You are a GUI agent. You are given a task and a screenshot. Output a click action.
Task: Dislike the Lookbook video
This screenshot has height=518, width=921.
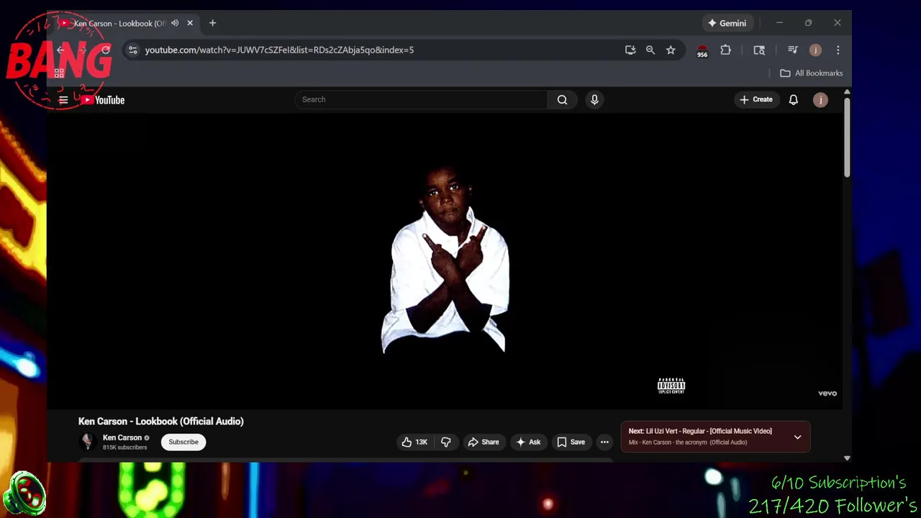[446, 442]
